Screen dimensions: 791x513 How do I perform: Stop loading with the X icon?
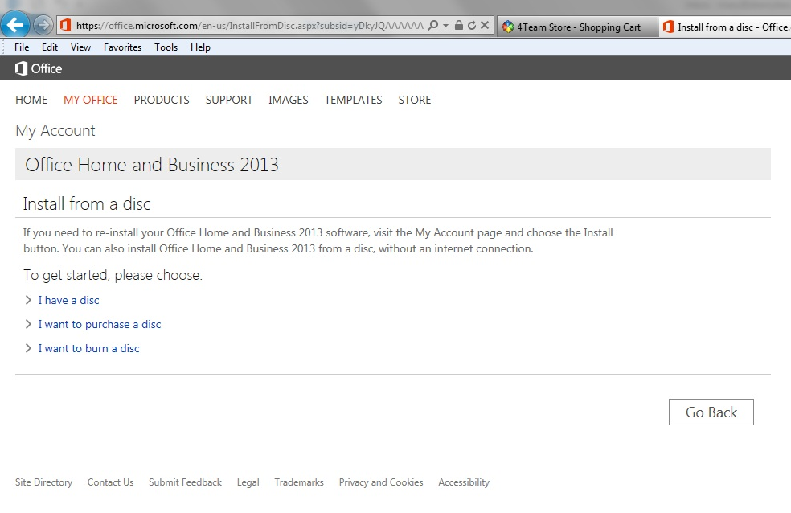484,26
